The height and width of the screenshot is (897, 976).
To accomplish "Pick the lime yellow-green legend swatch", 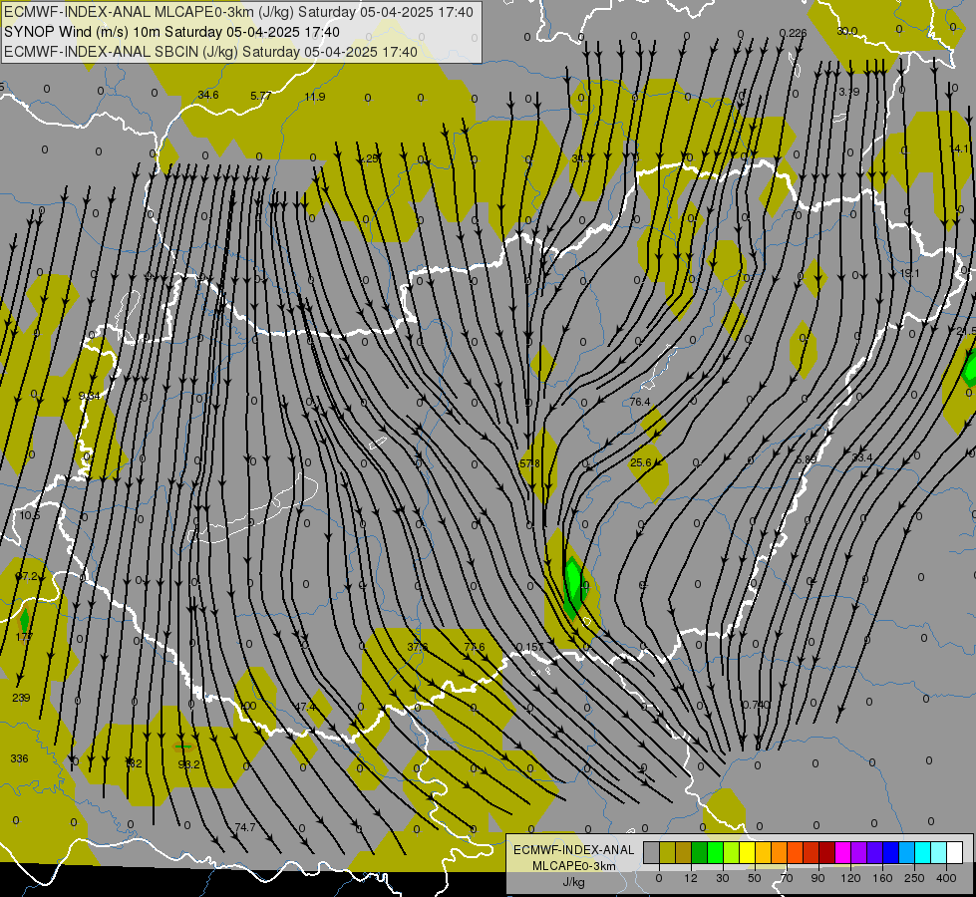I will click(732, 853).
